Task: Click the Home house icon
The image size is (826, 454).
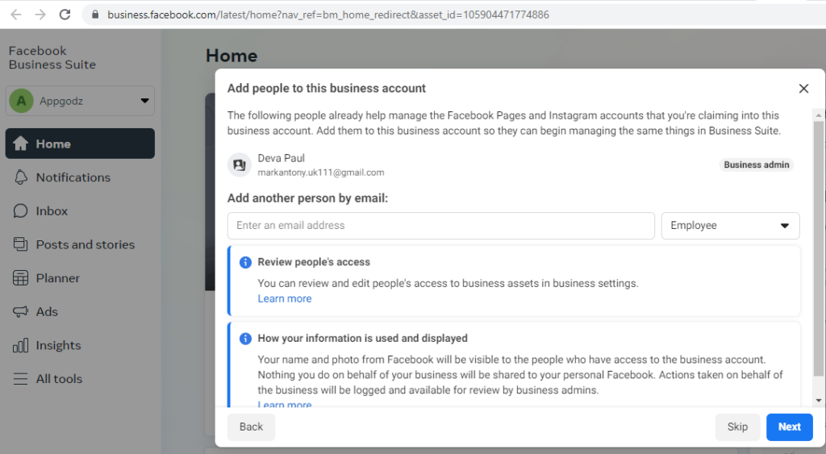Action: [20, 144]
